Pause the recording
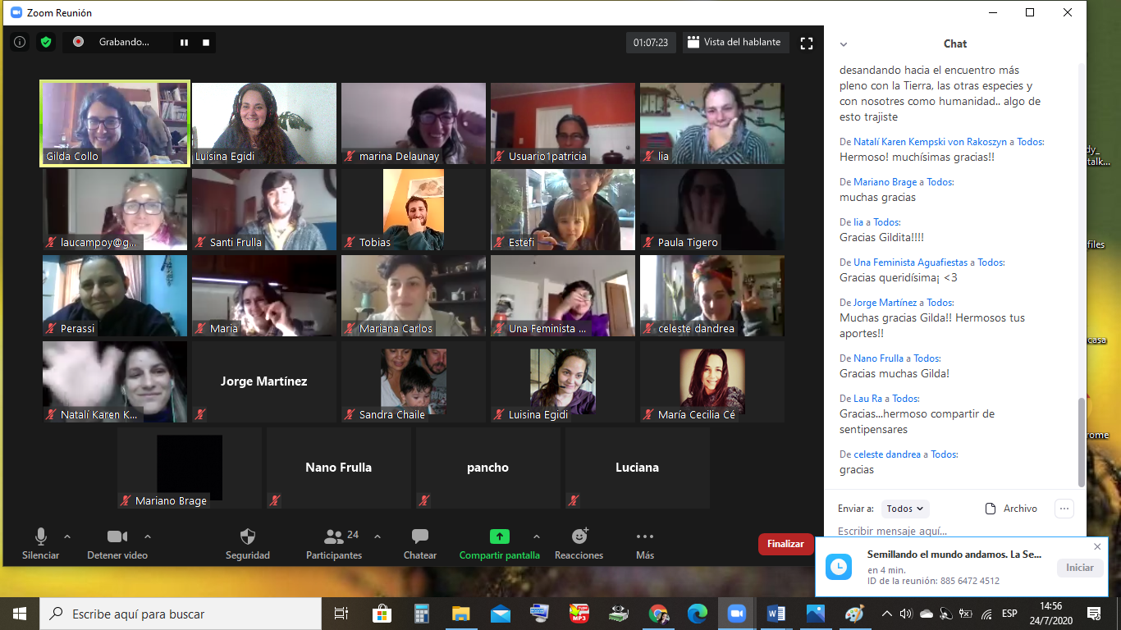 [x=184, y=42]
